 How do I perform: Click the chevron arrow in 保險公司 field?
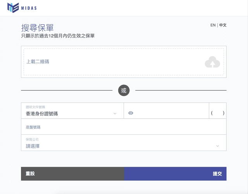click(x=217, y=146)
